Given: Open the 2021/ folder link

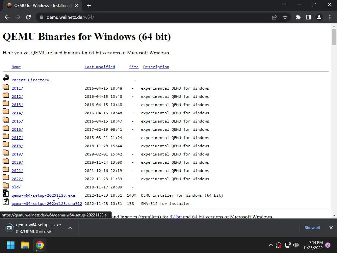Looking at the screenshot, I should click(x=17, y=171).
